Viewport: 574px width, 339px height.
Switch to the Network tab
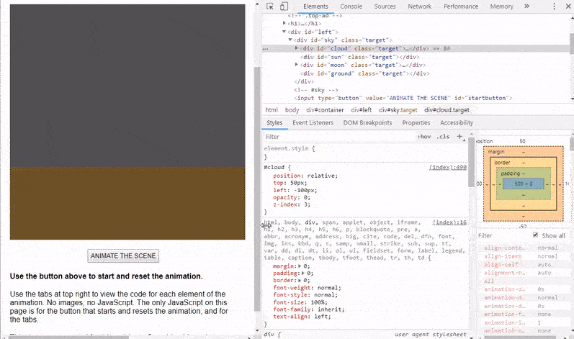coord(419,6)
